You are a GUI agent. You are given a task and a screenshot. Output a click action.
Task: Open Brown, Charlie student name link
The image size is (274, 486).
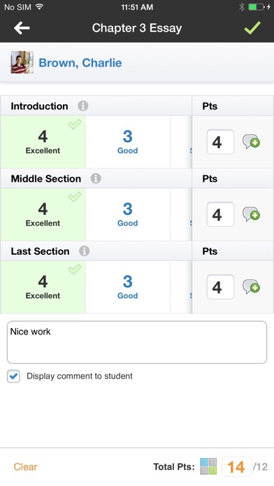pyautogui.click(x=80, y=63)
